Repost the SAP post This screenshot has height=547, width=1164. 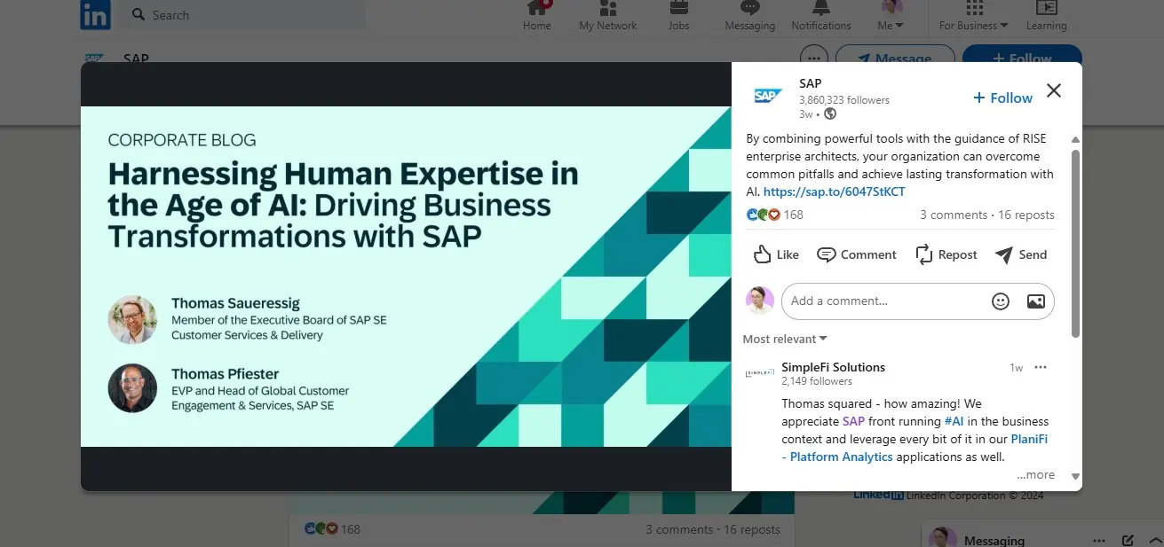pyautogui.click(x=946, y=254)
